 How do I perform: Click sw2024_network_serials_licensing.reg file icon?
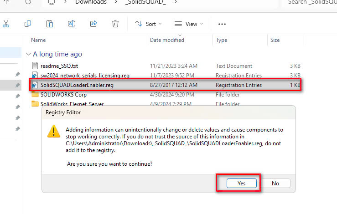(x=35, y=75)
